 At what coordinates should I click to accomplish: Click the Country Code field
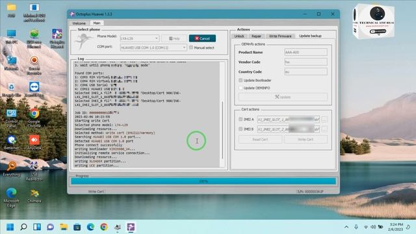click(x=305, y=71)
